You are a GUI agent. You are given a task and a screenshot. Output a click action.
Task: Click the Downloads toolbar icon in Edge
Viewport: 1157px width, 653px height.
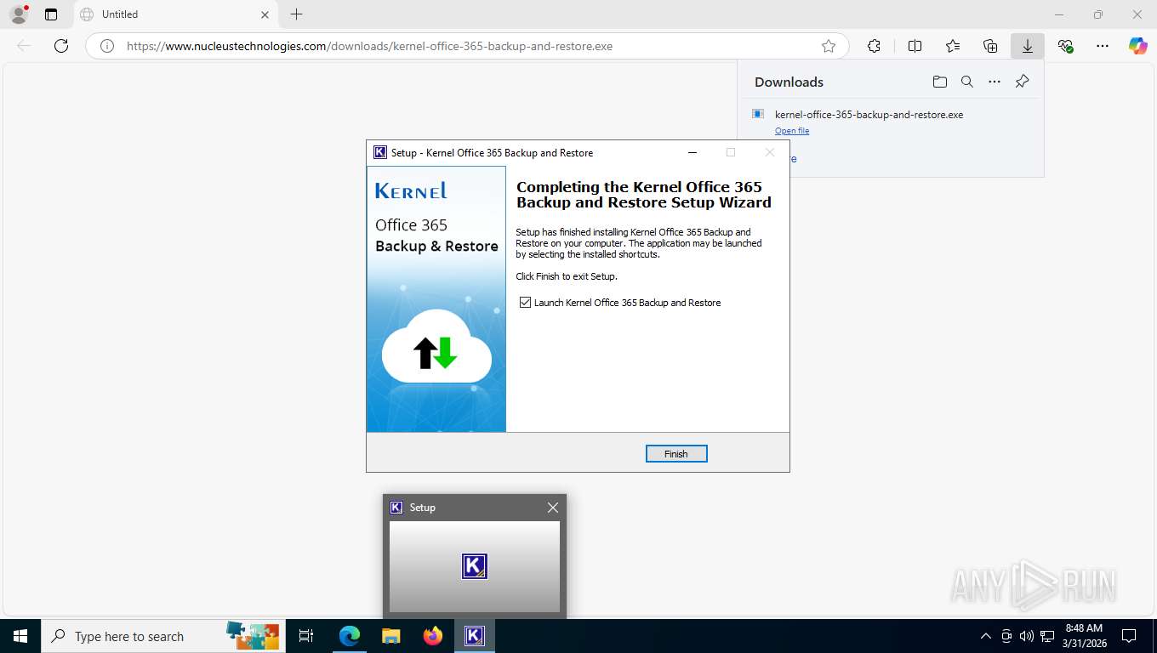click(1028, 46)
